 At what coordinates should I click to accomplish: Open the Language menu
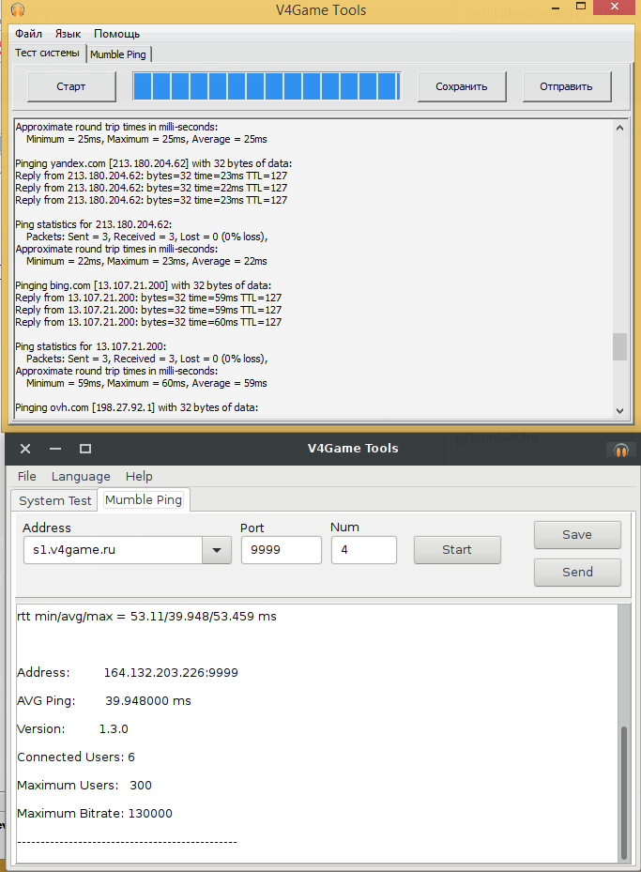(x=81, y=477)
